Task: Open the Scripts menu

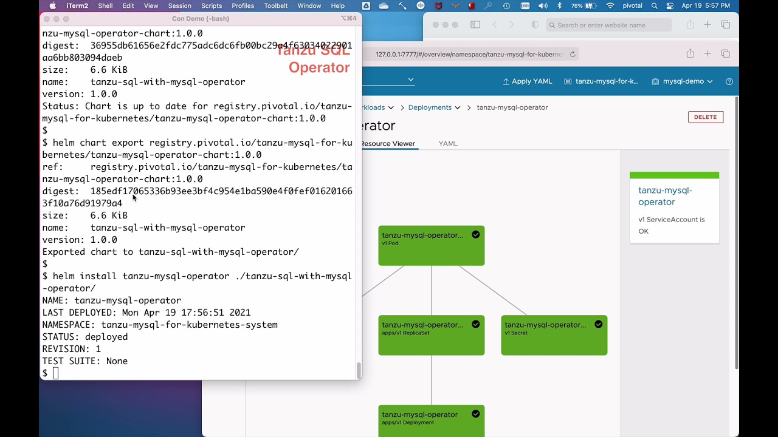Action: click(x=212, y=6)
